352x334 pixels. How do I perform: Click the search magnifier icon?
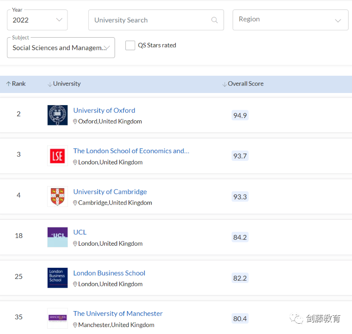point(214,20)
